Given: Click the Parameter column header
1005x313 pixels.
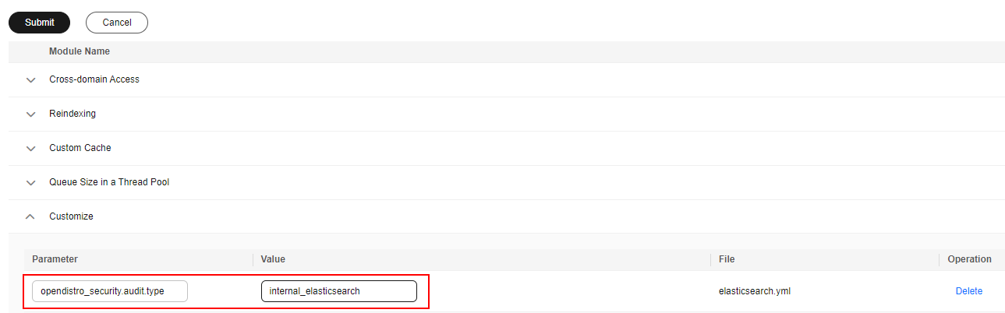Looking at the screenshot, I should point(55,259).
